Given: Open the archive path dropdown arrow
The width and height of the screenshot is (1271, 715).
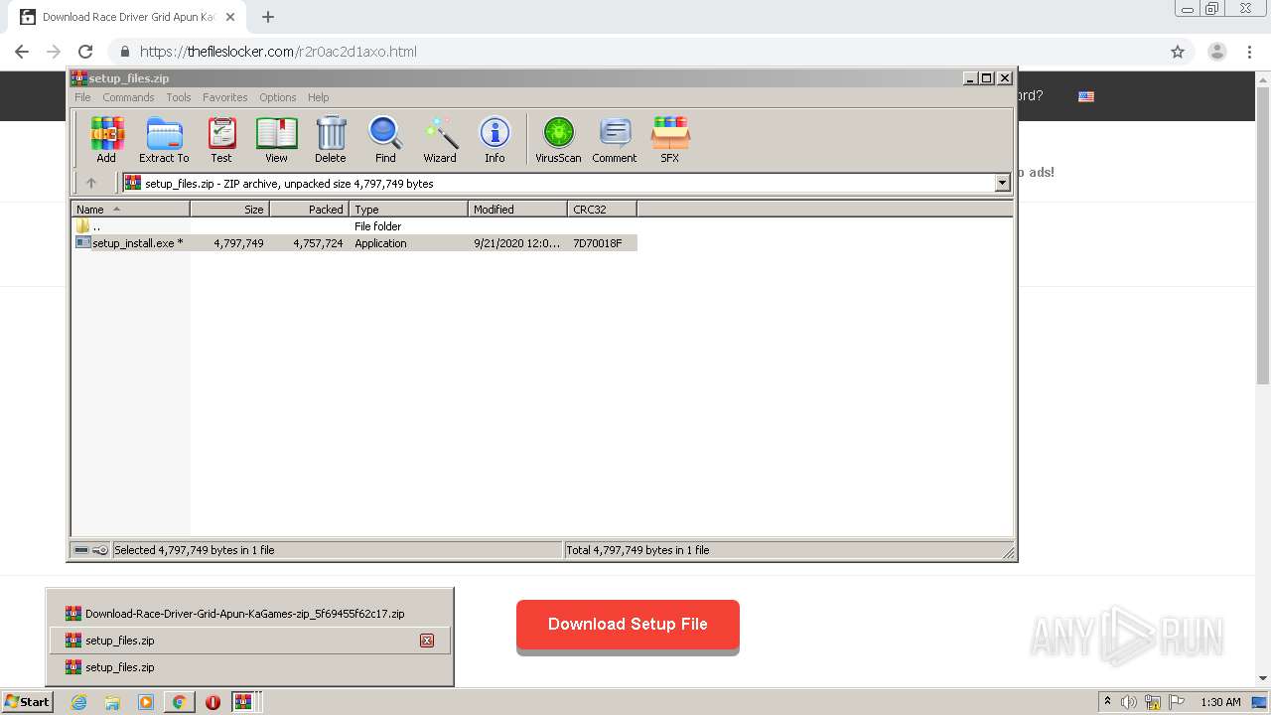Looking at the screenshot, I should tap(1002, 183).
